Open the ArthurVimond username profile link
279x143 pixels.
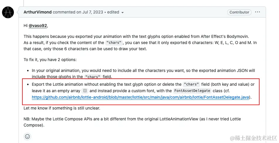37,12
